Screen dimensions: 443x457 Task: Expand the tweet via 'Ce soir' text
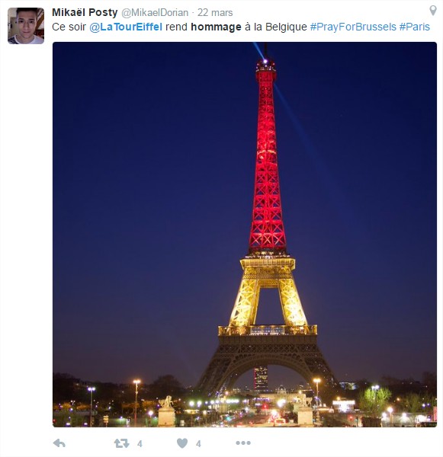(69, 27)
